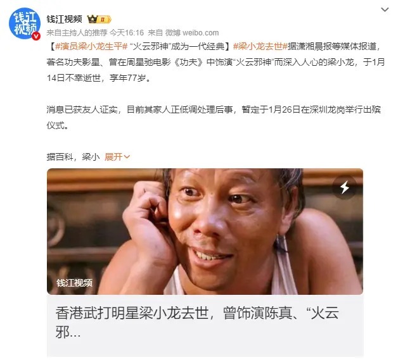The height and width of the screenshot is (360, 396).
Task: Open 钱江视频 profile avatar
Action: click(25, 23)
